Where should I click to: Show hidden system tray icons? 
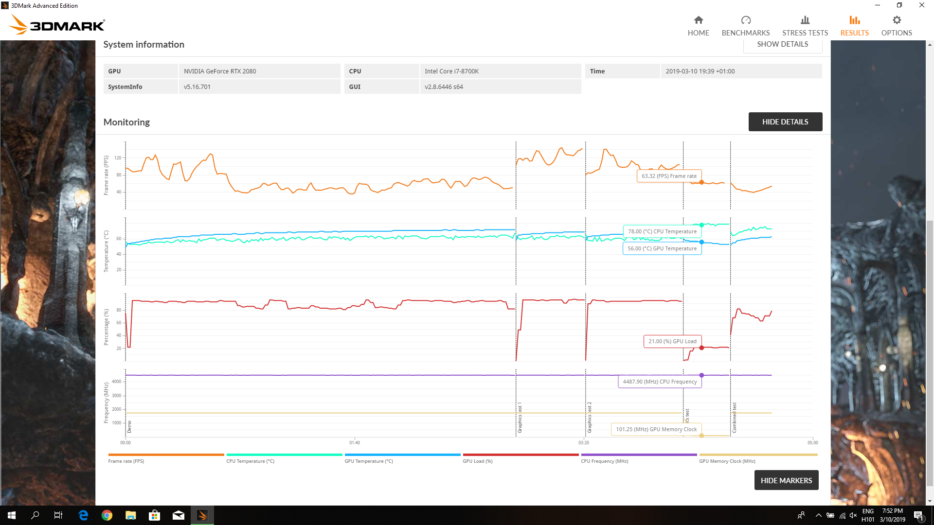pos(818,515)
